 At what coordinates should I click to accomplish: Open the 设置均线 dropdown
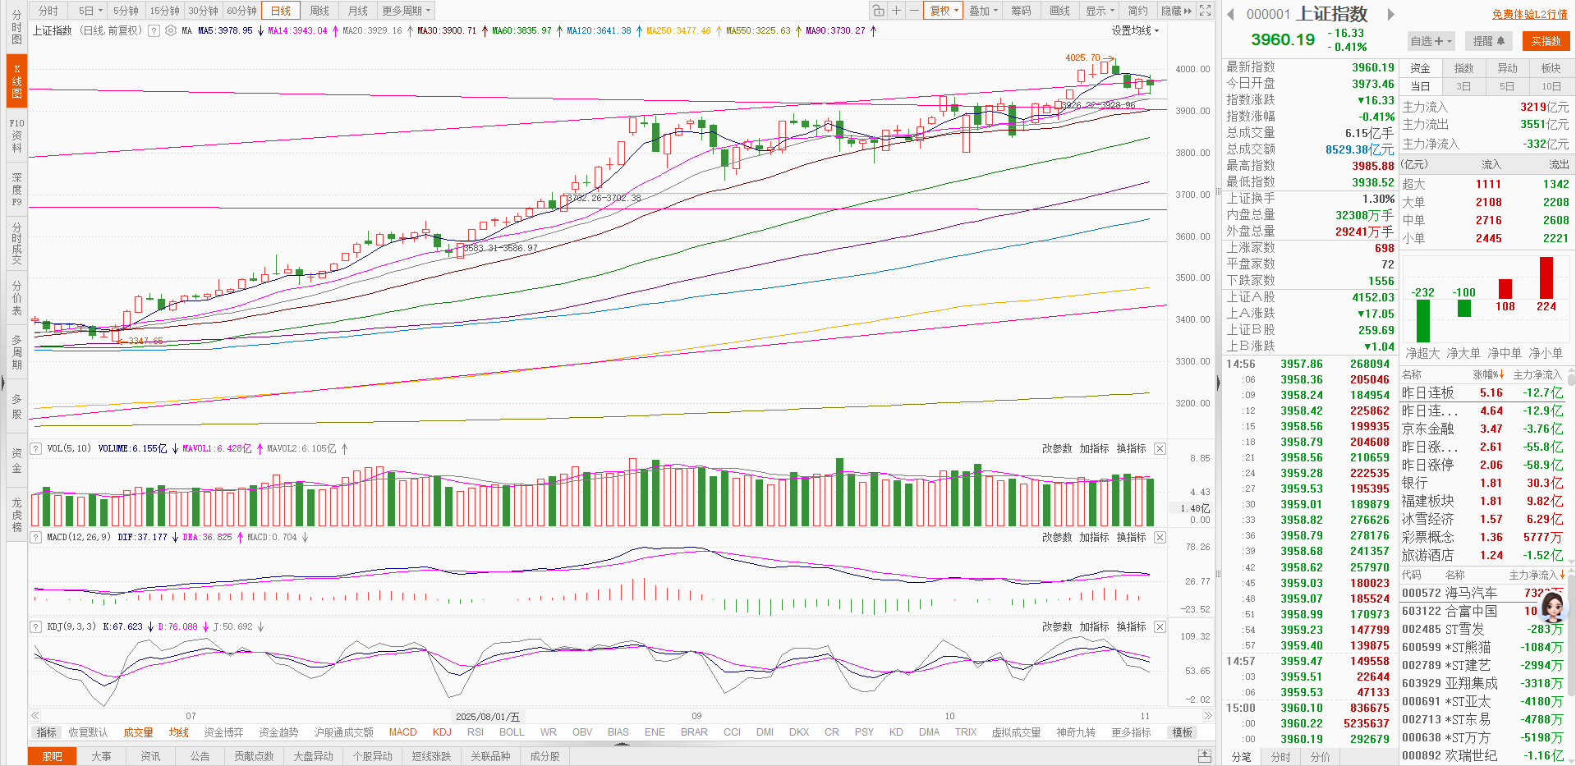1135,30
